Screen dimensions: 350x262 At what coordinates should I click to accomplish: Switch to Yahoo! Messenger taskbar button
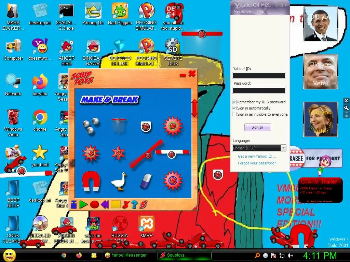tap(129, 255)
